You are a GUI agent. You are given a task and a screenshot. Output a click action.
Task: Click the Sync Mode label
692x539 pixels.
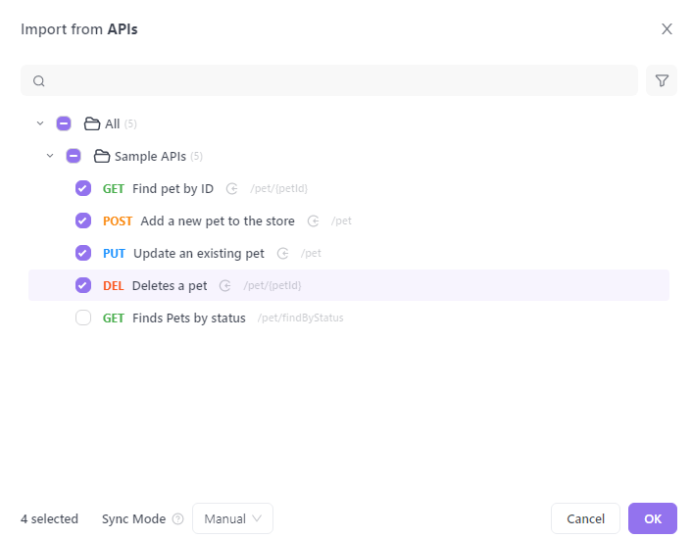click(133, 519)
